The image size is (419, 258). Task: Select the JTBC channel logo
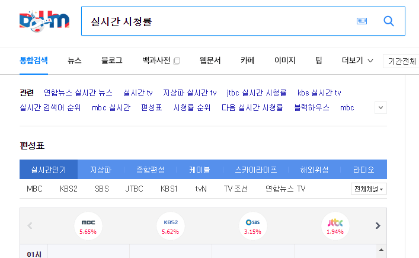click(x=335, y=223)
